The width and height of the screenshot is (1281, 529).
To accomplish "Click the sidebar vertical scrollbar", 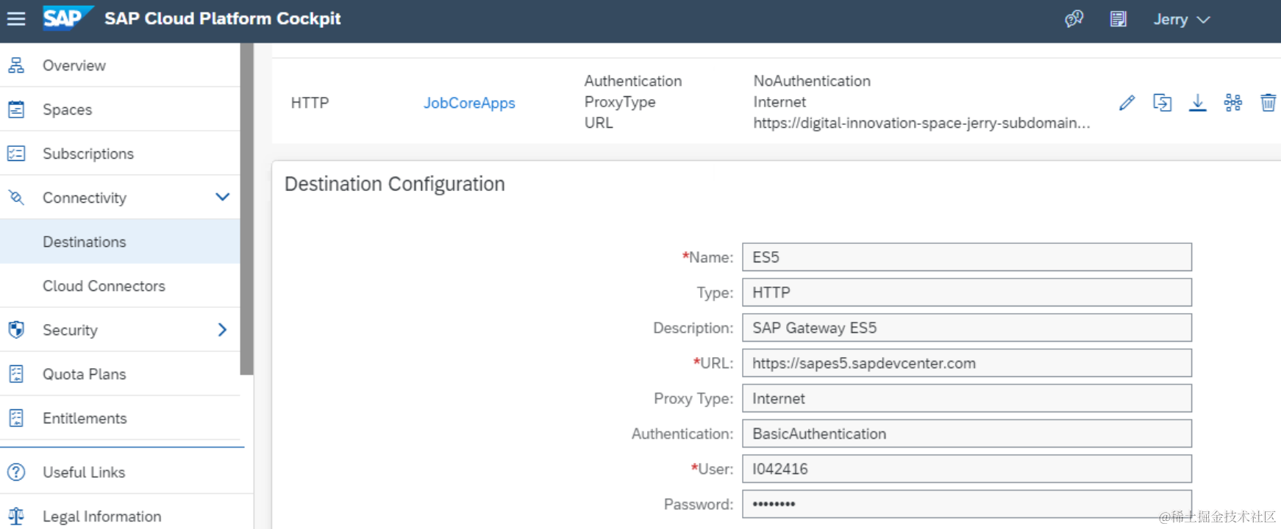I will [247, 209].
